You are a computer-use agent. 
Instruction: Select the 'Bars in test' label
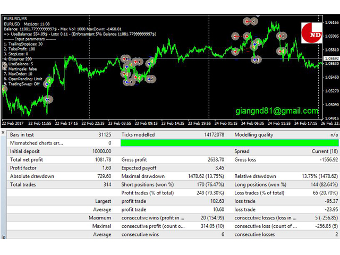22,134
